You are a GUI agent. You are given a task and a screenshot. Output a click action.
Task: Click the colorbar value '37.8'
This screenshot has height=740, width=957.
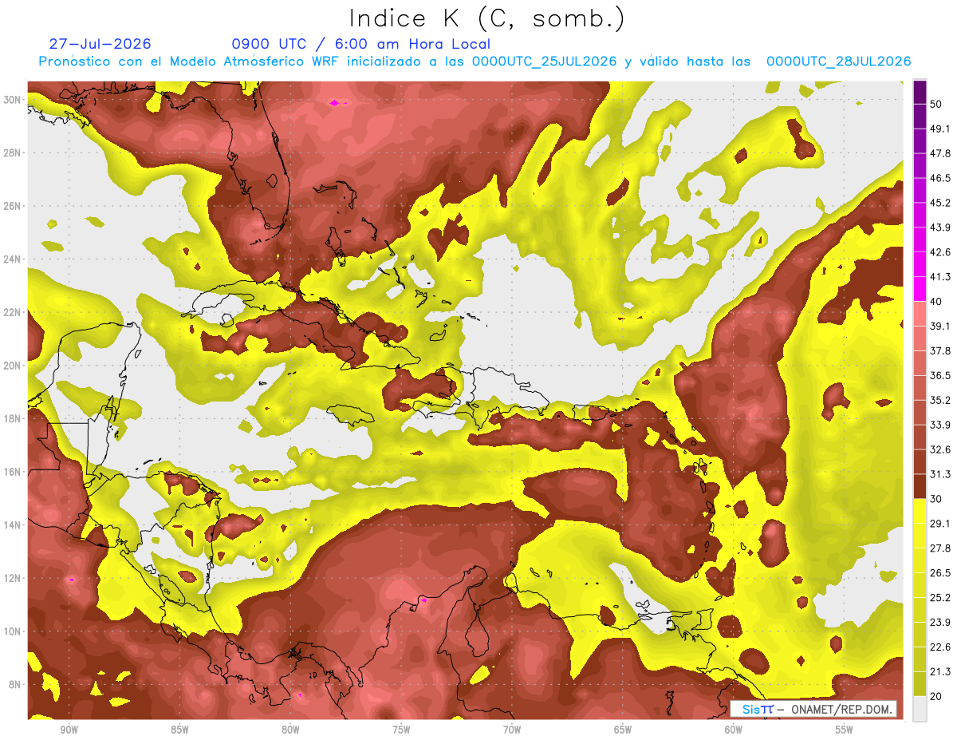tap(939, 350)
